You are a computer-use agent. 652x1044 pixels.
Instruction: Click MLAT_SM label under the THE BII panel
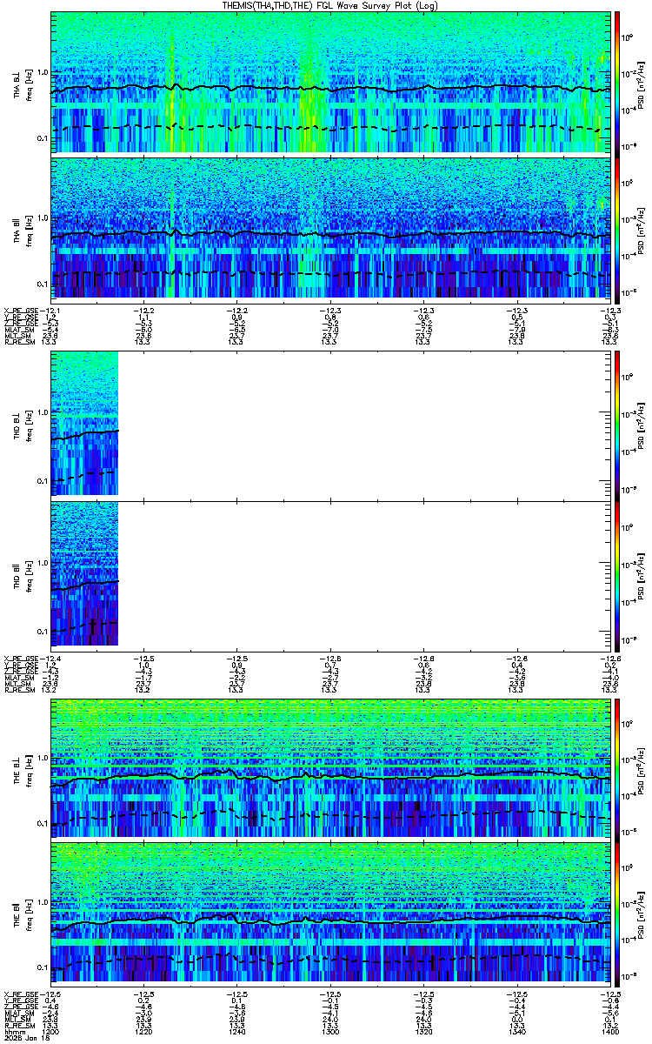20,1013
